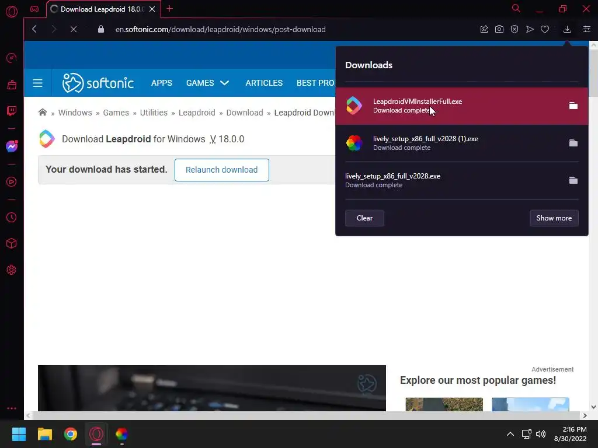This screenshot has height=448, width=598.
Task: Clear the downloads list
Action: click(x=364, y=218)
